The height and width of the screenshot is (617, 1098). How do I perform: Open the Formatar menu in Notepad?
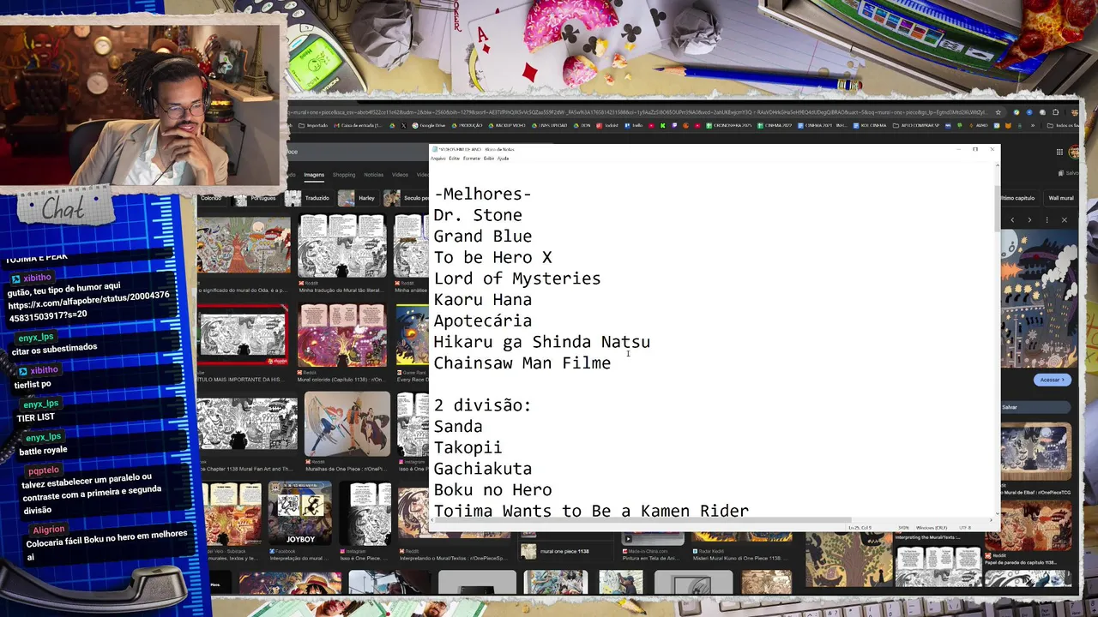tap(472, 159)
